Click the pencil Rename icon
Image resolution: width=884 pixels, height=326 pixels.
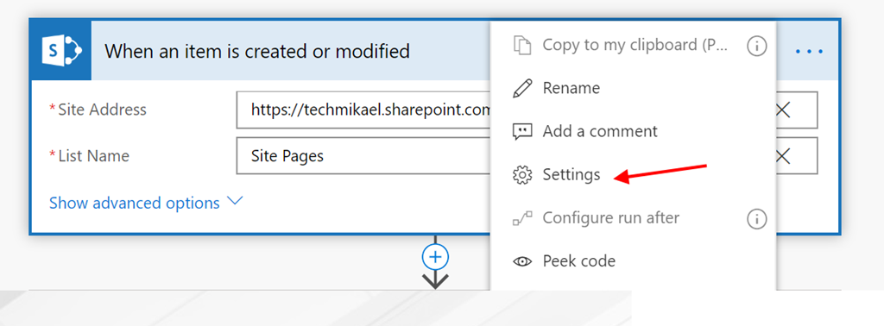522,88
